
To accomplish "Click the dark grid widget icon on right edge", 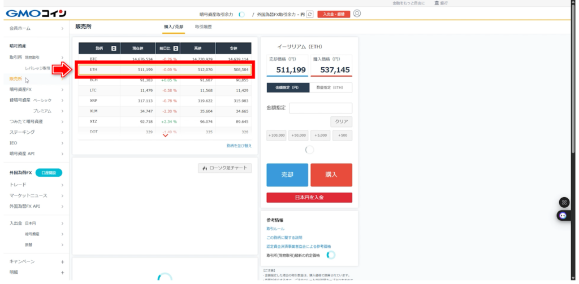I will click(564, 202).
